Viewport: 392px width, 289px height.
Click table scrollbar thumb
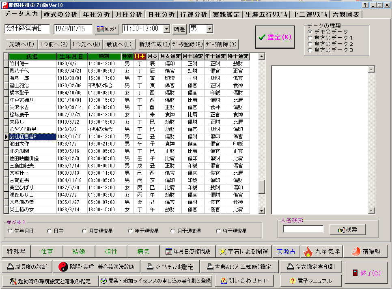click(x=261, y=187)
